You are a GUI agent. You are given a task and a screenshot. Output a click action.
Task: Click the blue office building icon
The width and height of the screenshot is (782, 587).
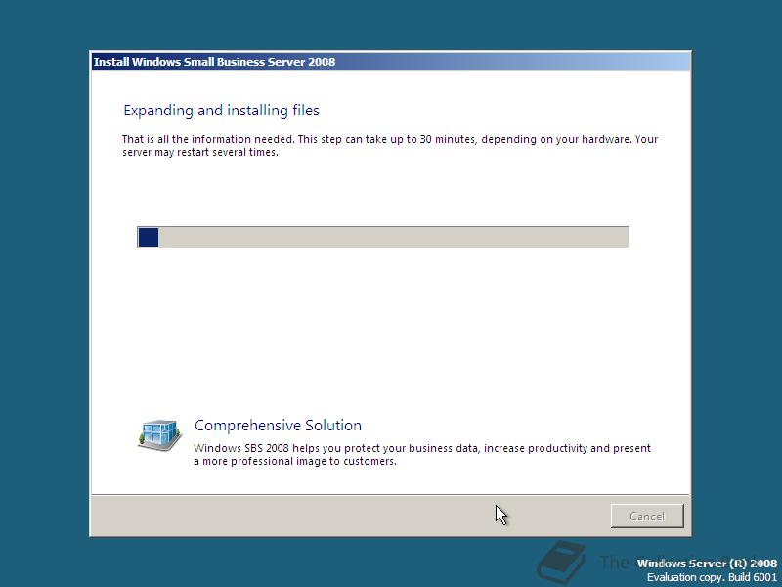coord(159,435)
